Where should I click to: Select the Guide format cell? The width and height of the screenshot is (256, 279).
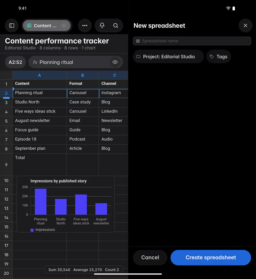(83, 130)
